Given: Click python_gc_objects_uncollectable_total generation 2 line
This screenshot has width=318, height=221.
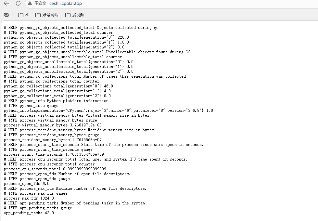Looking at the screenshot, I should coord(69,71).
